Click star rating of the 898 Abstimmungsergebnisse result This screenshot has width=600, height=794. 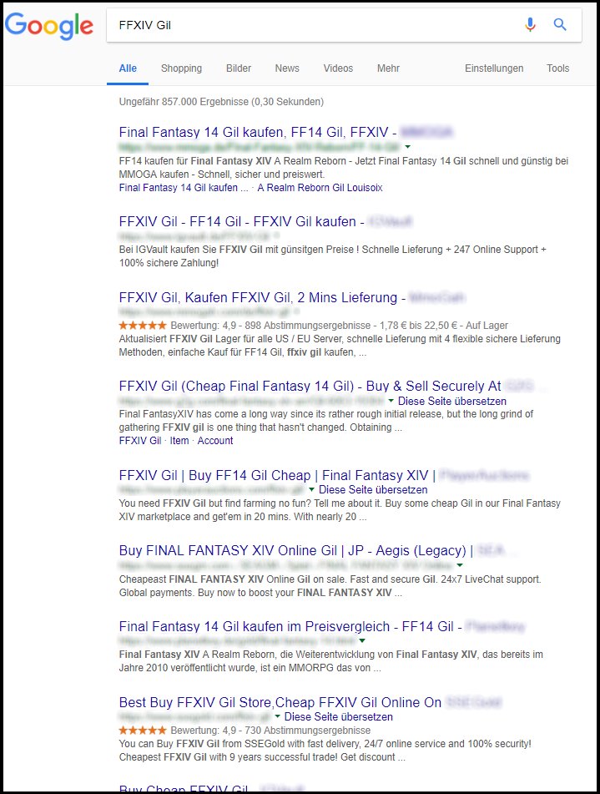(x=143, y=325)
